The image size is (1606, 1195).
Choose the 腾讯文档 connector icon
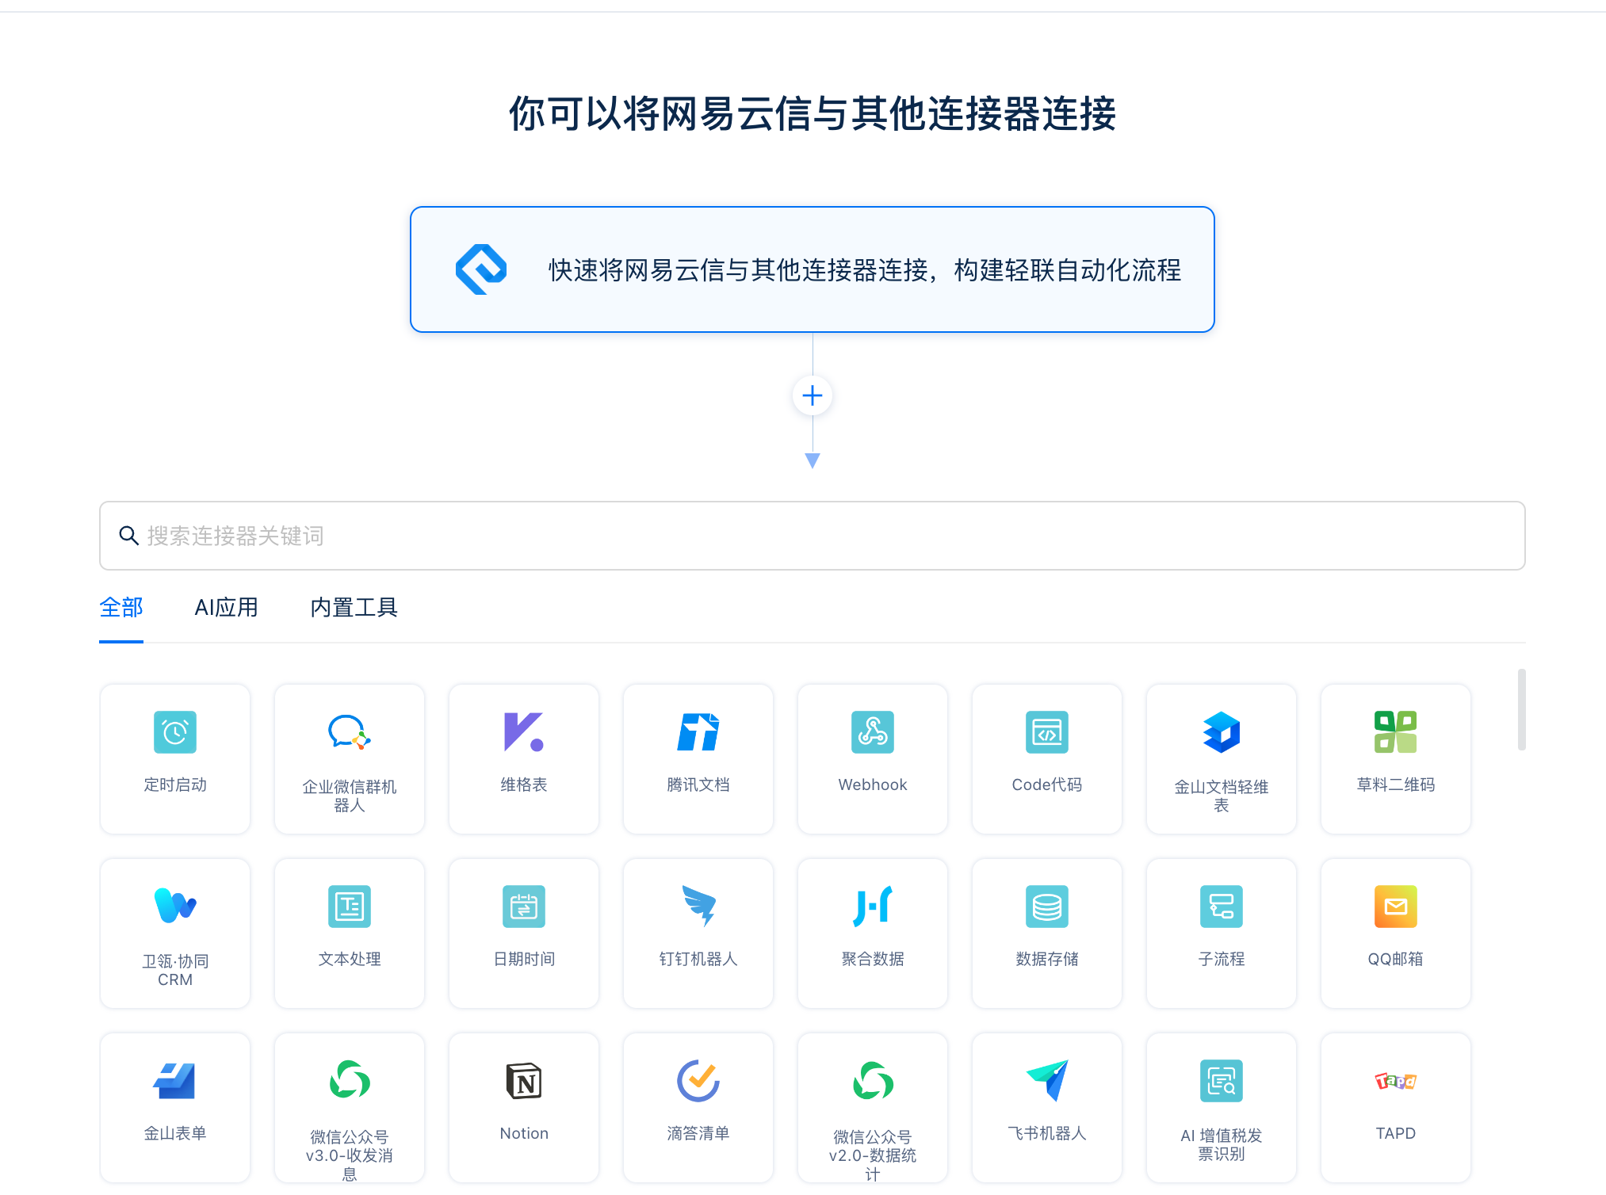click(x=698, y=732)
